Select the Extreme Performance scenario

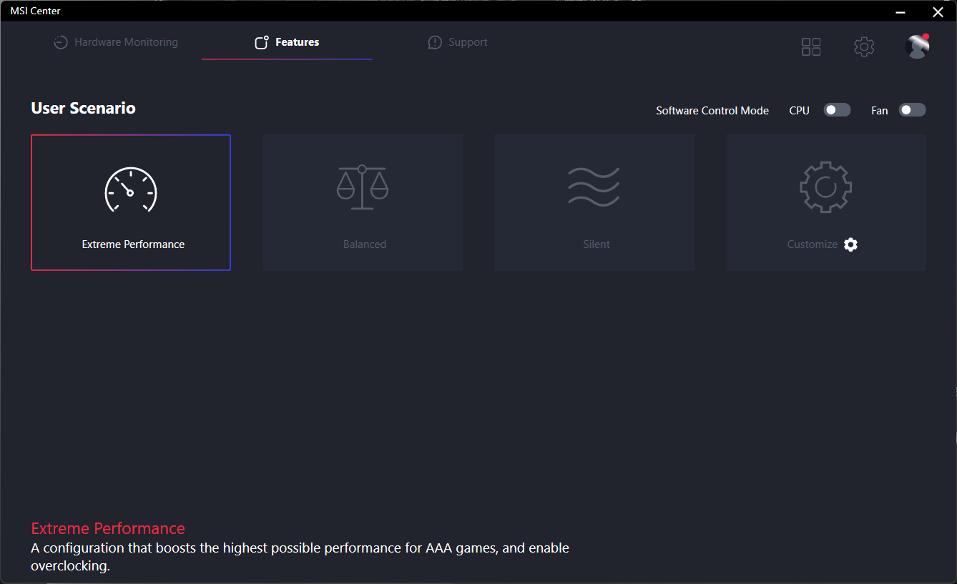[x=131, y=202]
